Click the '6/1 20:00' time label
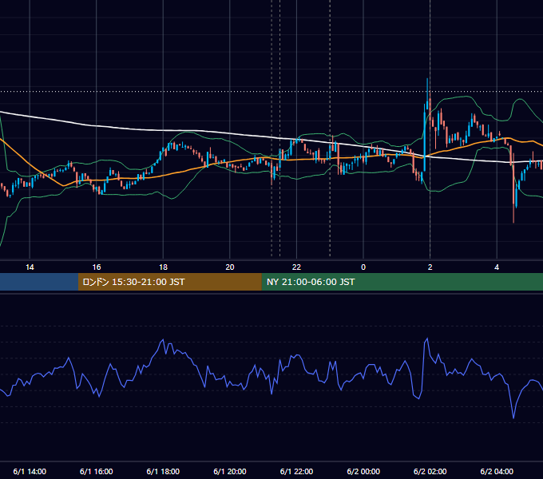 pyautogui.click(x=230, y=471)
